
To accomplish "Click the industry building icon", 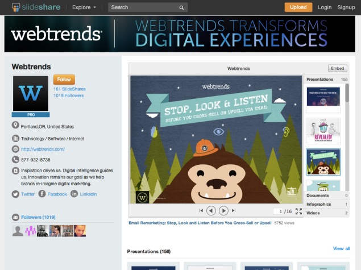I will pos(15,138).
